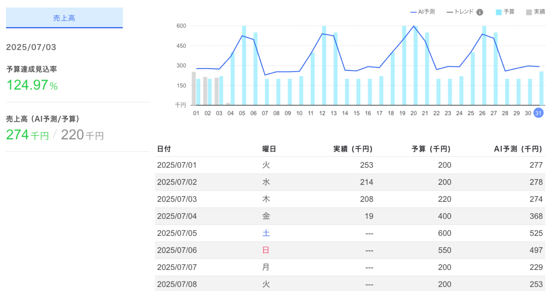The height and width of the screenshot is (291, 554).
Task: Click AI予測 value 278 in the 2025/07/02 row
Action: [536, 182]
